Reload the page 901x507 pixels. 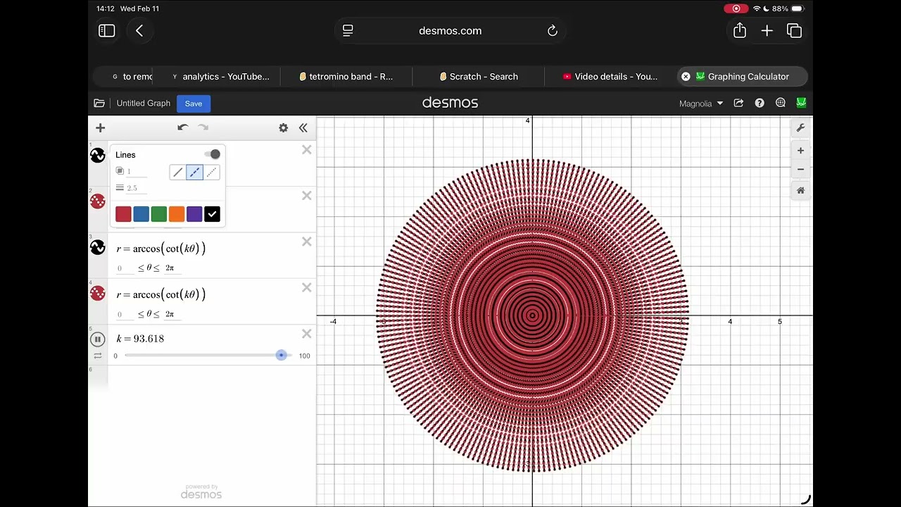pos(553,31)
